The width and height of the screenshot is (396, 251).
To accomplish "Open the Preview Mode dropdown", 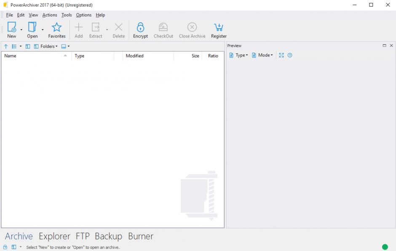I will point(262,55).
